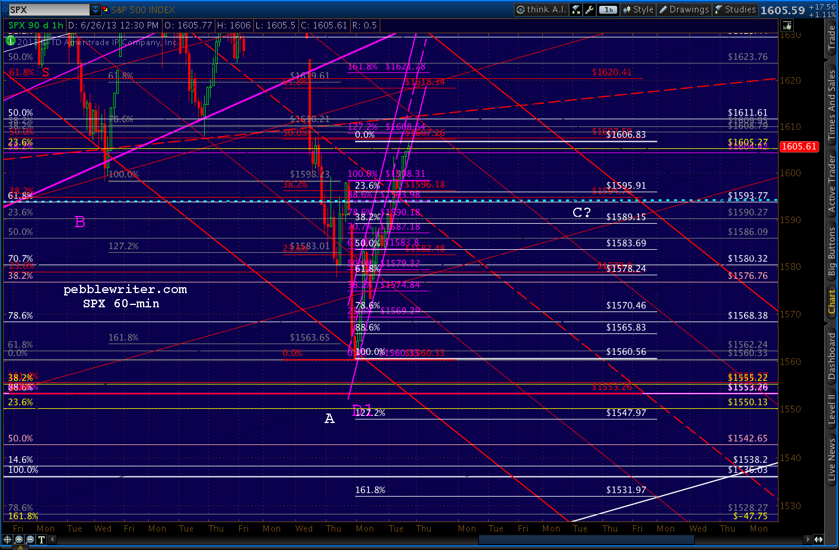This screenshot has height=550, width=839.
Task: Click the SPX 90 d 1h chart label
Action: pyautogui.click(x=36, y=26)
